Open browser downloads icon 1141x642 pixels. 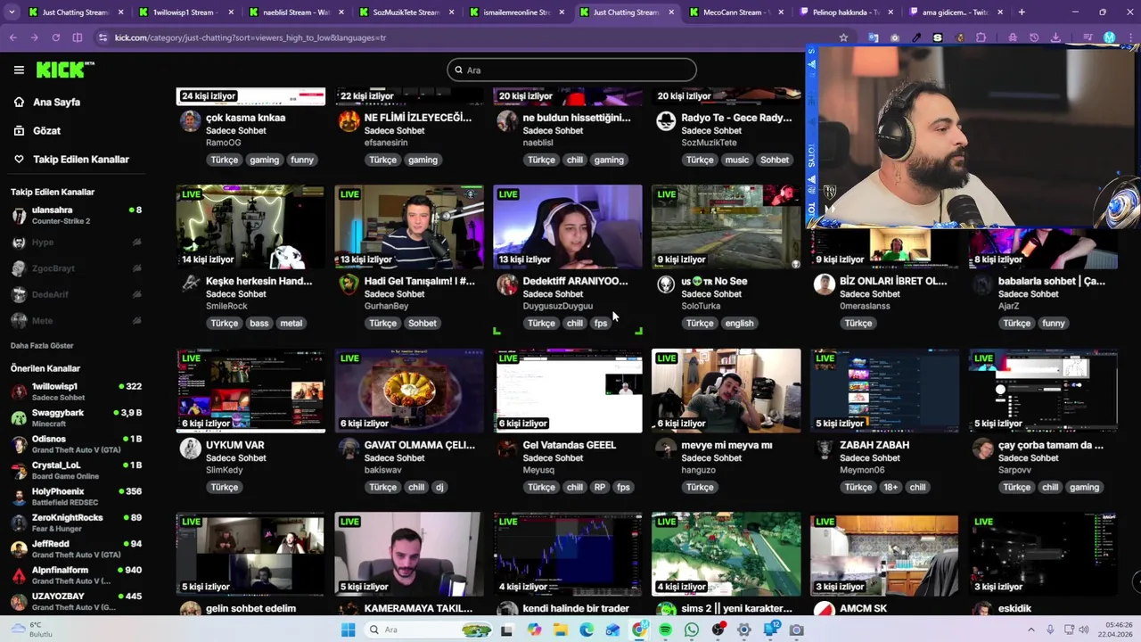(x=1055, y=37)
